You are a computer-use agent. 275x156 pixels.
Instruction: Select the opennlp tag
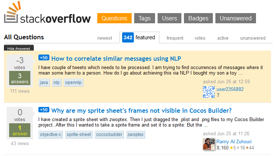point(73,83)
